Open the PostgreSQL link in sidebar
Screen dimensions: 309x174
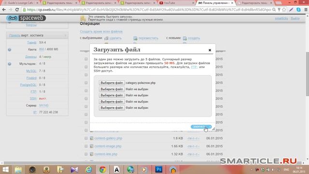point(28,85)
